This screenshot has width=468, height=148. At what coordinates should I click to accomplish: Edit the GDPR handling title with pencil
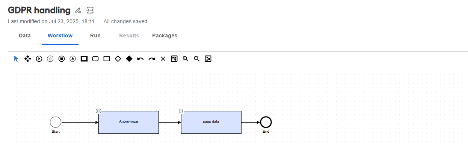coord(78,10)
